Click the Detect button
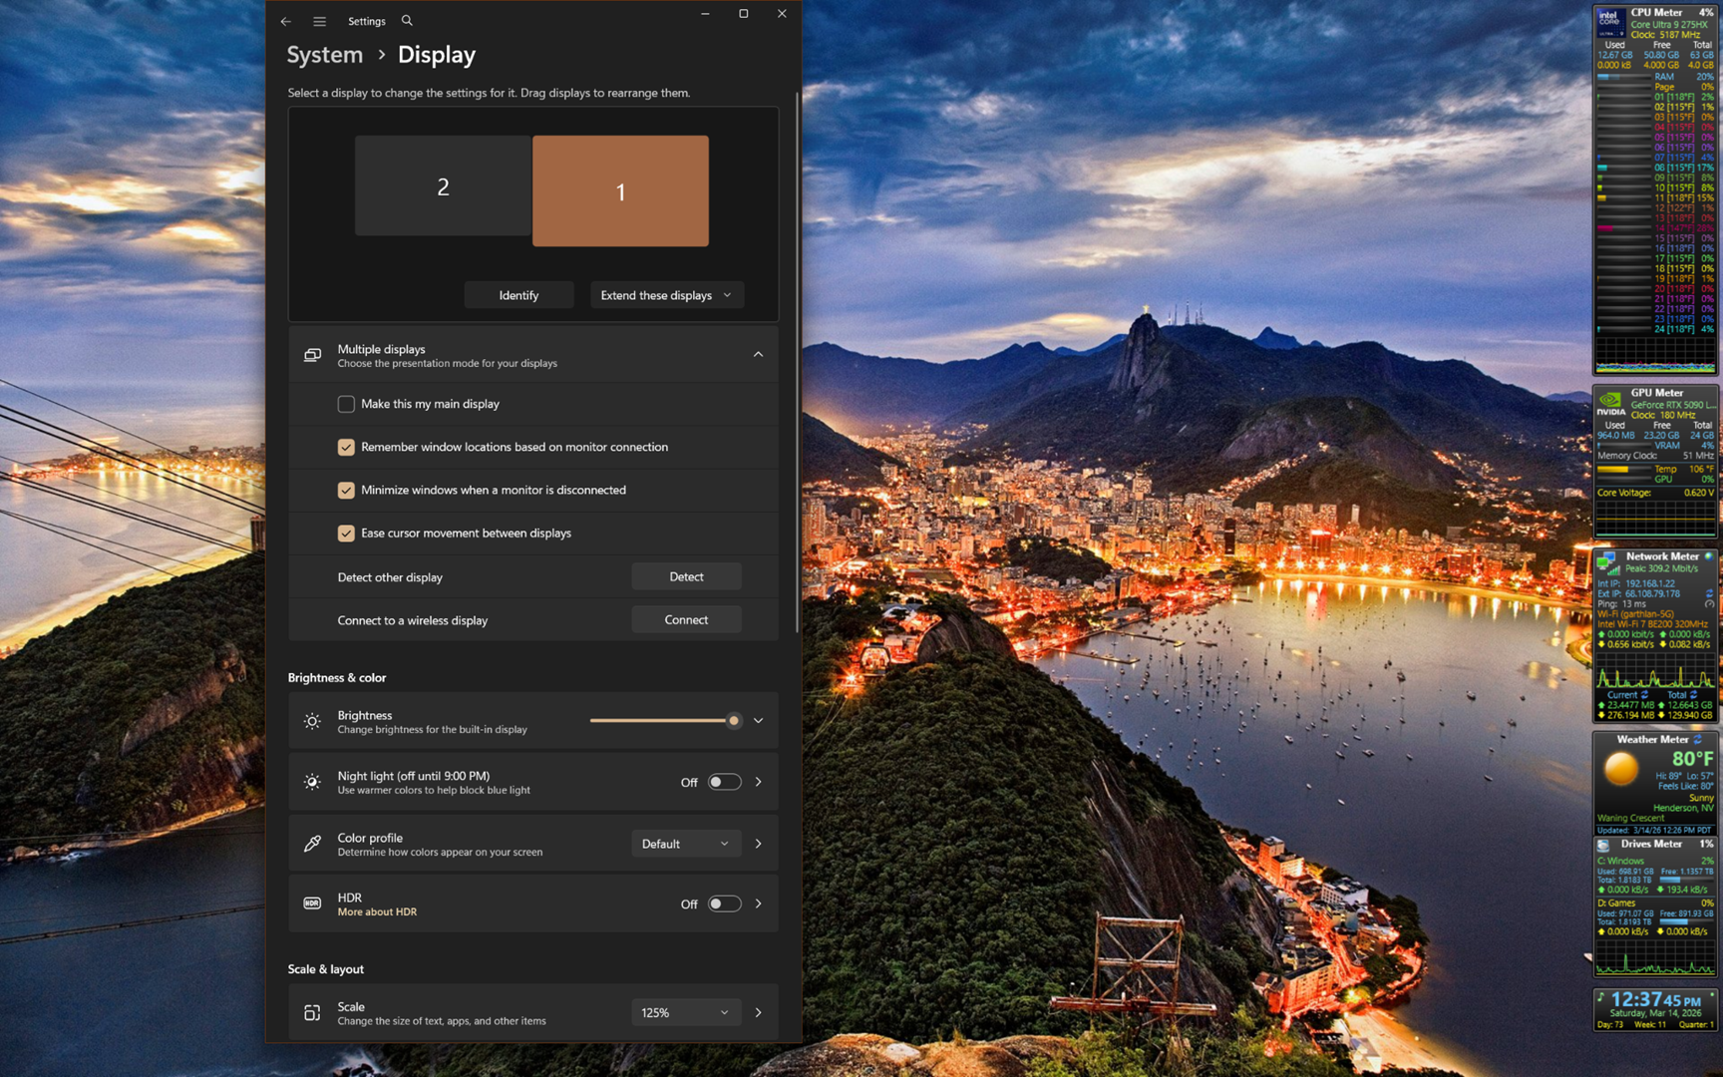1723x1077 pixels. click(x=686, y=576)
